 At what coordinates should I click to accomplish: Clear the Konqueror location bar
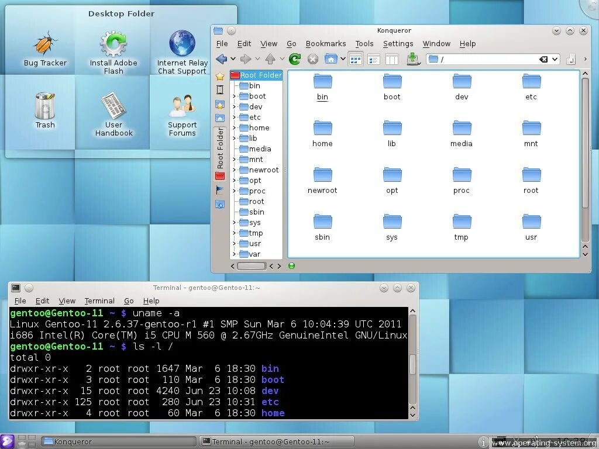point(543,60)
